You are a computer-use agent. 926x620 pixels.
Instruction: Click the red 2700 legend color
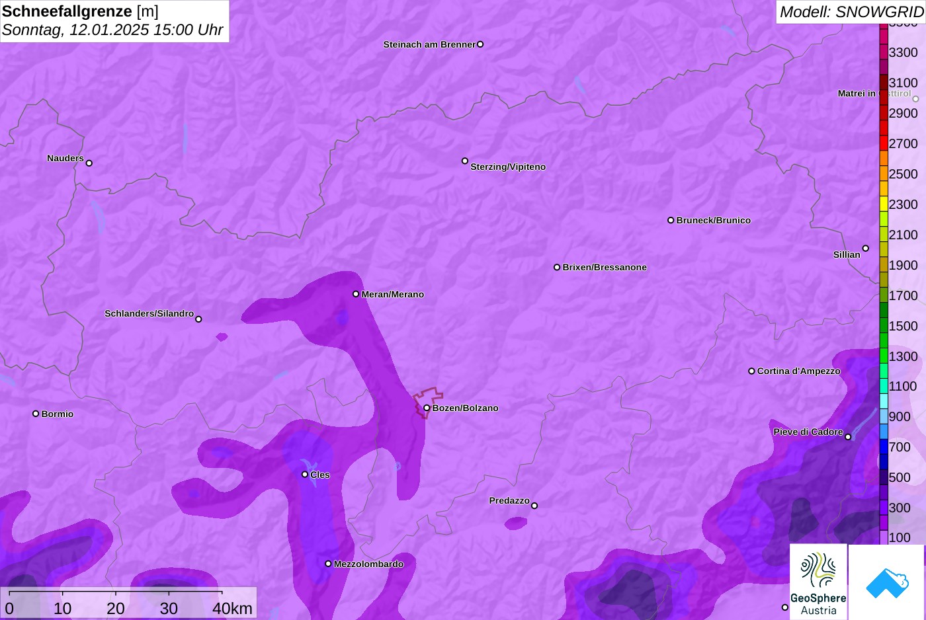pos(884,143)
